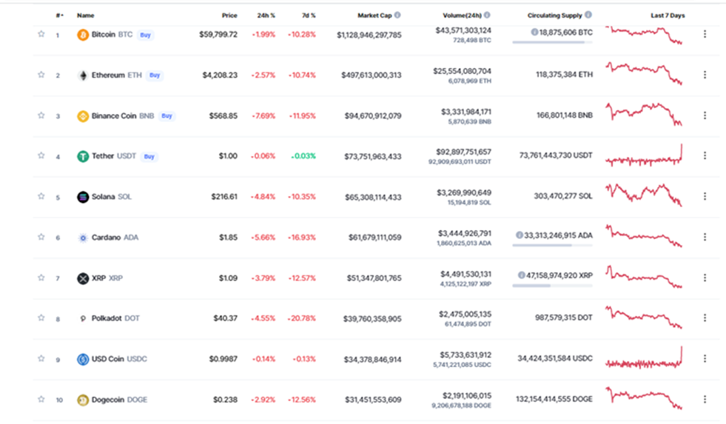Expand Cardano row options menu

pos(705,237)
